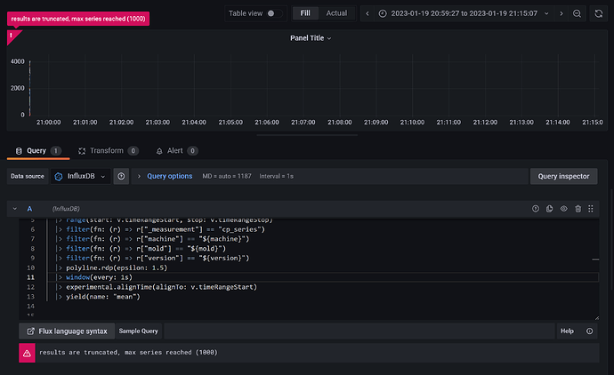Switch to the Alert tab
Image resolution: width=614 pixels, height=375 pixels.
(175, 151)
